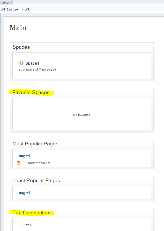Click the sub-space of Main Space description
The width and height of the screenshot is (164, 231).
coord(37,69)
